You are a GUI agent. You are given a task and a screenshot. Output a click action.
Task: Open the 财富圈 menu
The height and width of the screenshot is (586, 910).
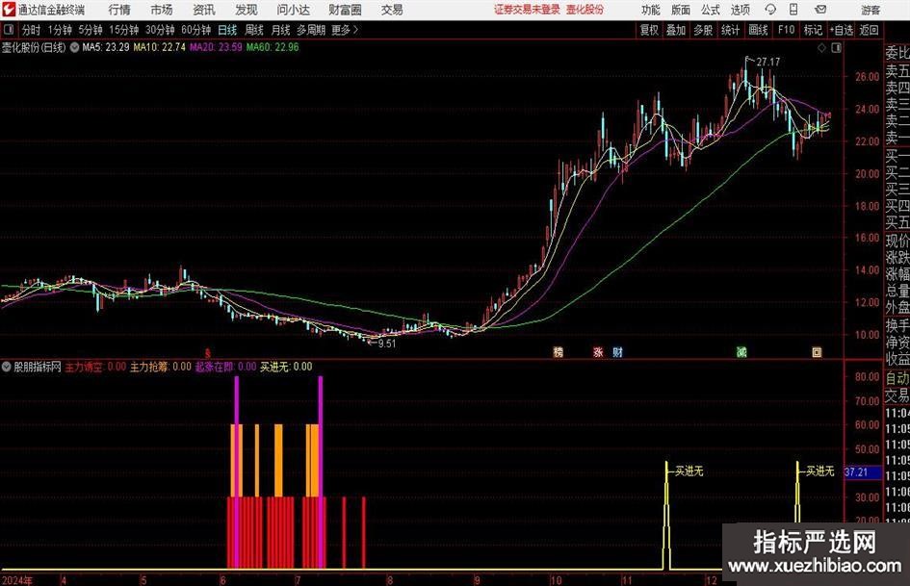coord(345,10)
